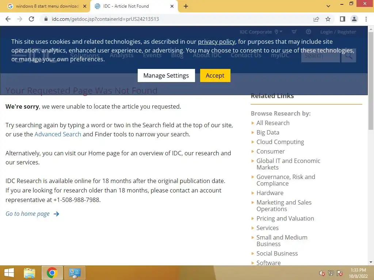View site security lock icon

pos(46,19)
